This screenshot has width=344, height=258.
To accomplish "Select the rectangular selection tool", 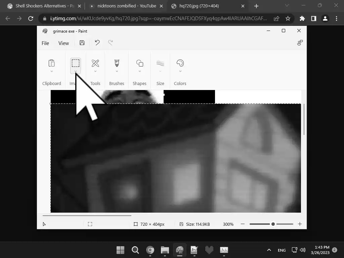I will [76, 63].
